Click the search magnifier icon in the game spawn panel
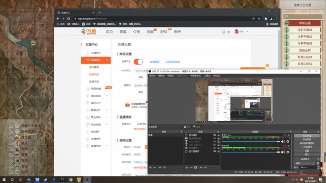Viewport: 326px width, 183px height. [x=286, y=16]
